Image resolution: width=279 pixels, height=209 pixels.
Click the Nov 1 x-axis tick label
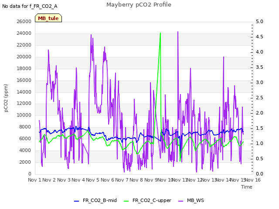pyautogui.click(x=34, y=180)
